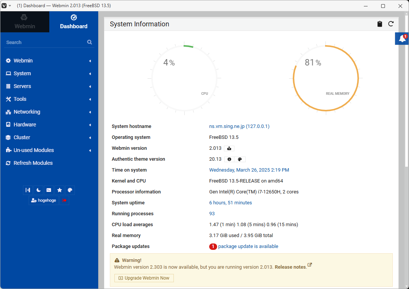Copy system information to clipboard icon
409x289 pixels.
(380, 24)
